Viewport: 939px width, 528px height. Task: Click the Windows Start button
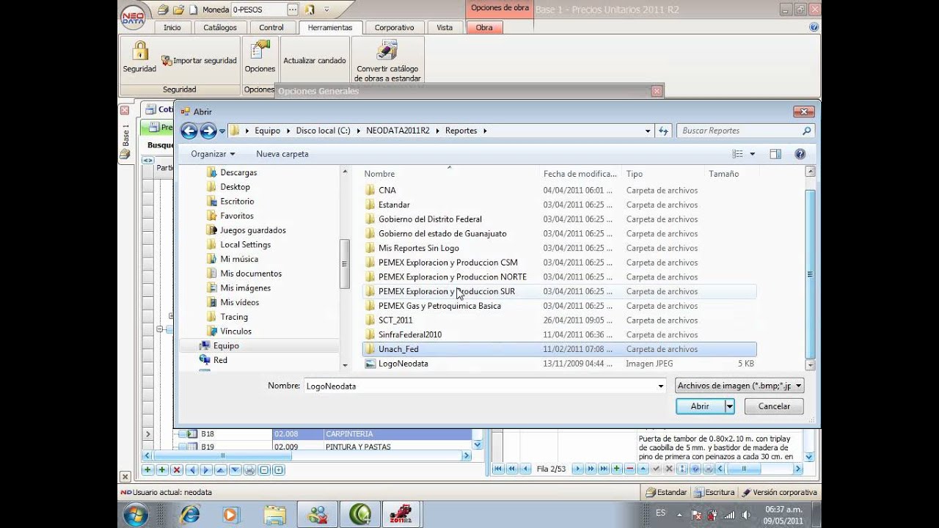(x=136, y=514)
